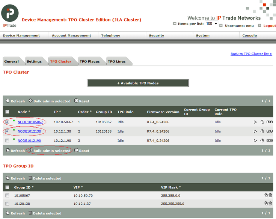Click the play icon for NODE1012190

tap(255, 140)
